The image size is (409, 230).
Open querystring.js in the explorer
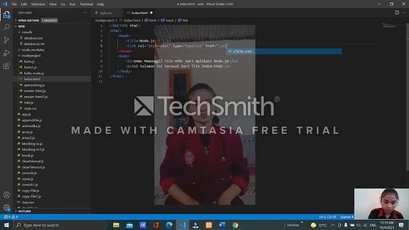(x=34, y=85)
